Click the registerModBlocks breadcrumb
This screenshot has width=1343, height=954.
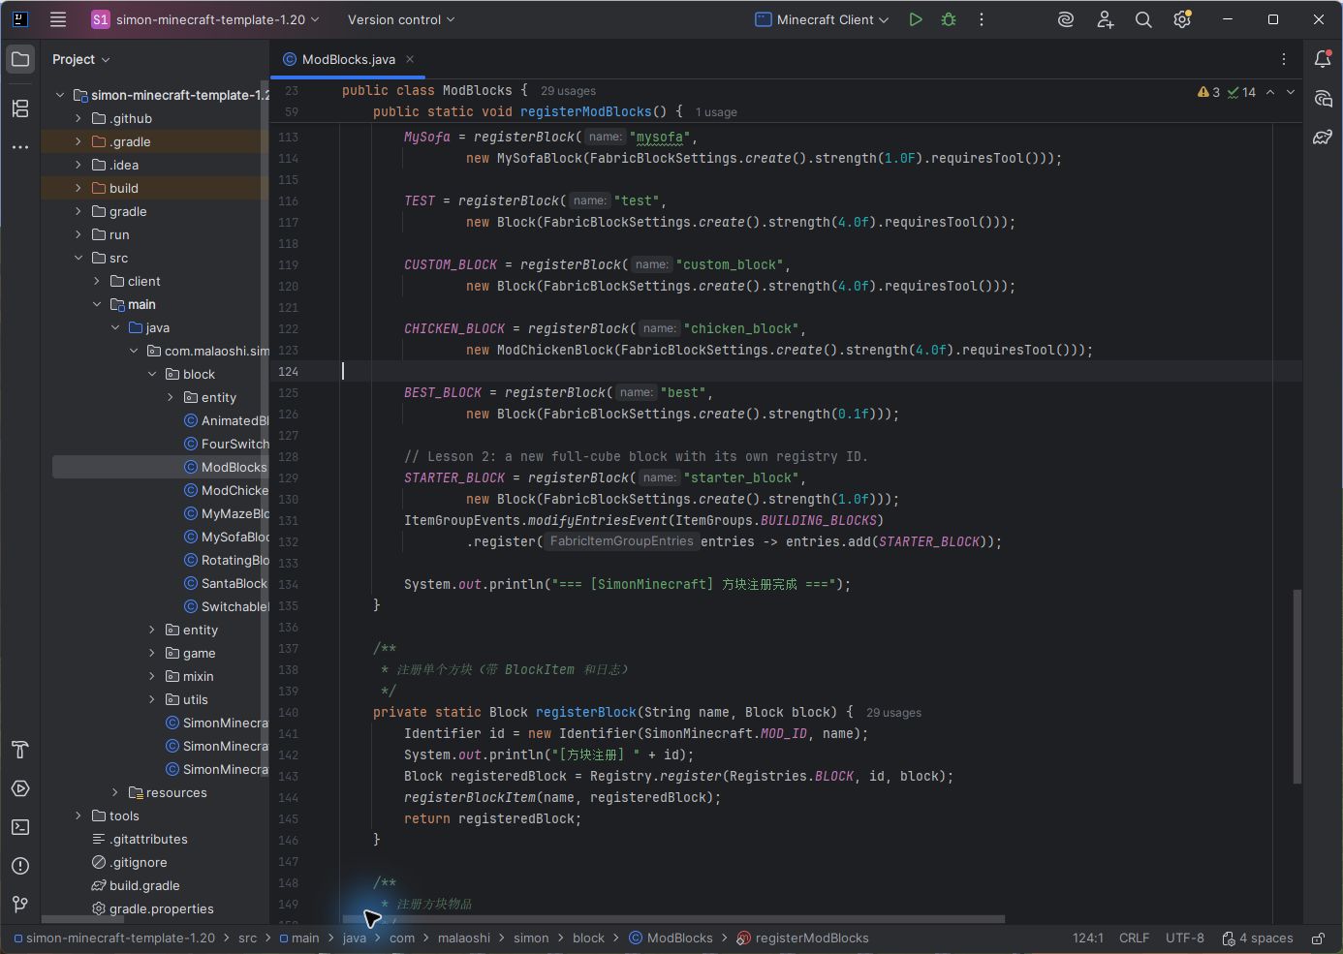[x=802, y=939]
